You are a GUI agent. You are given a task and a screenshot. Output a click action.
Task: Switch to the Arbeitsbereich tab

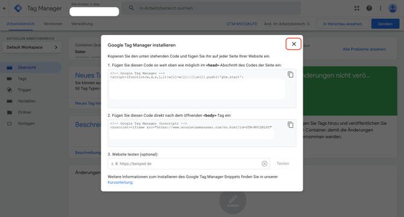(x=21, y=24)
